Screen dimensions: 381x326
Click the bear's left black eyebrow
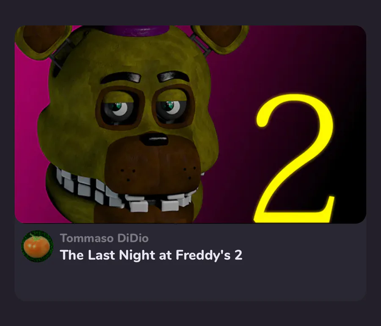(121, 77)
